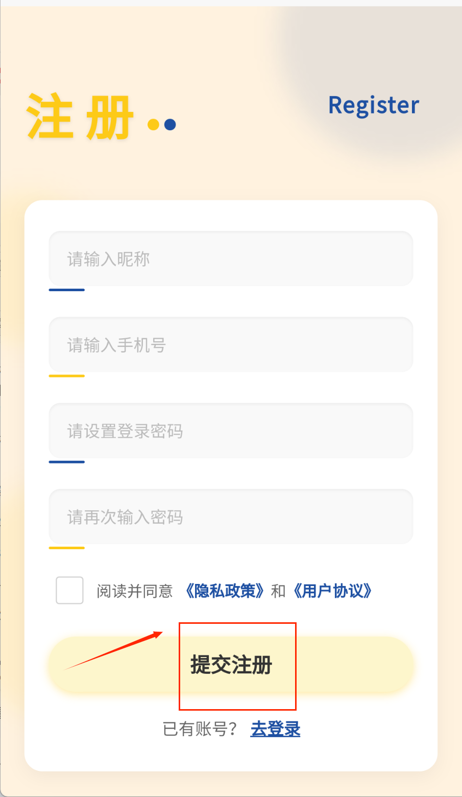
Task: Click the 阅读并同意 label text
Action: pos(135,591)
